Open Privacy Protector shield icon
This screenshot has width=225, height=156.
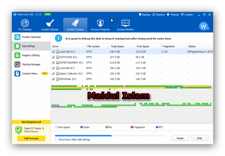click(100, 23)
